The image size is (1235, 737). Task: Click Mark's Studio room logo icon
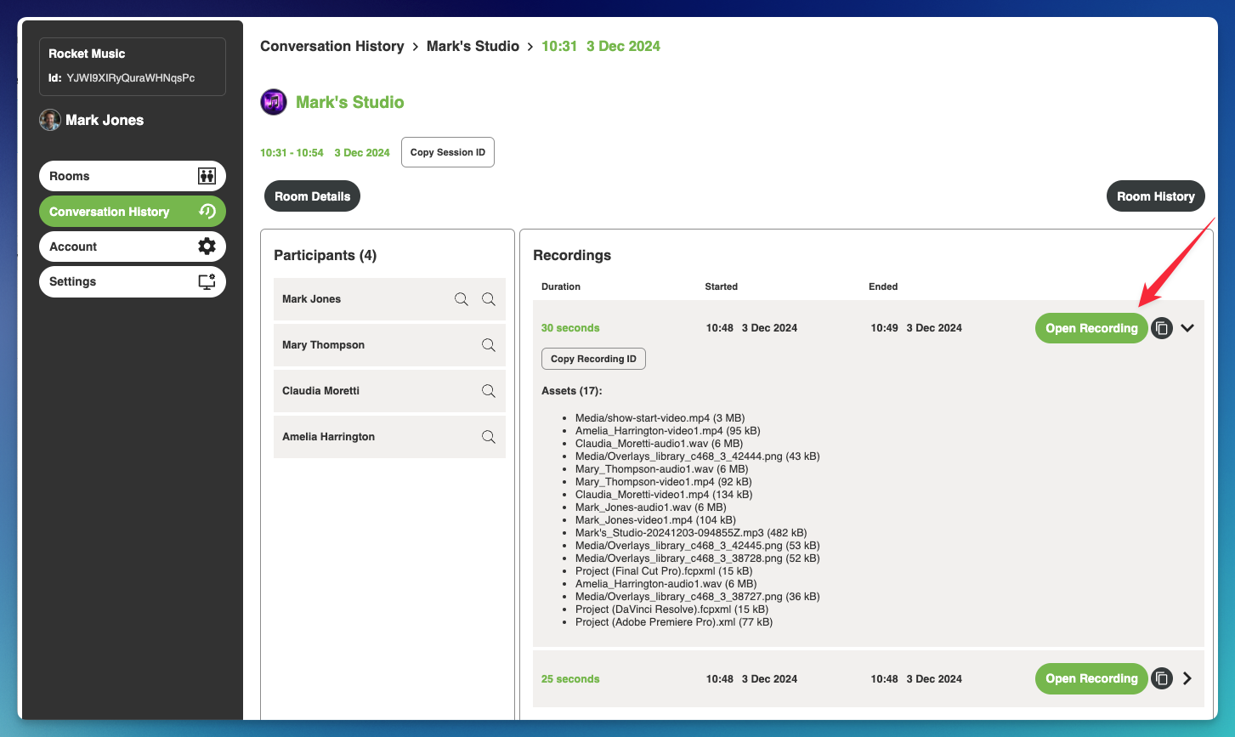(274, 102)
